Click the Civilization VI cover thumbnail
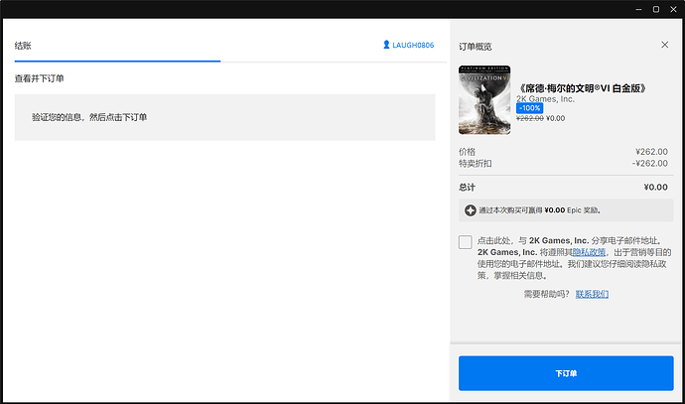This screenshot has height=404, width=685. click(484, 100)
